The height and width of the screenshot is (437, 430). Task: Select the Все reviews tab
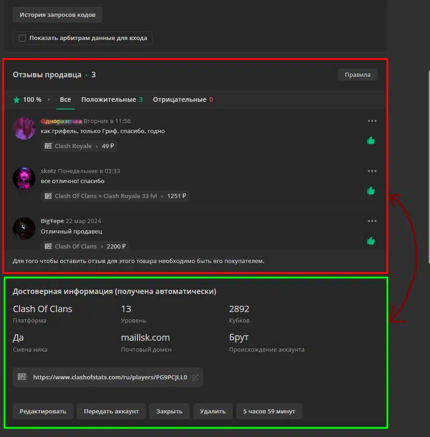[65, 99]
